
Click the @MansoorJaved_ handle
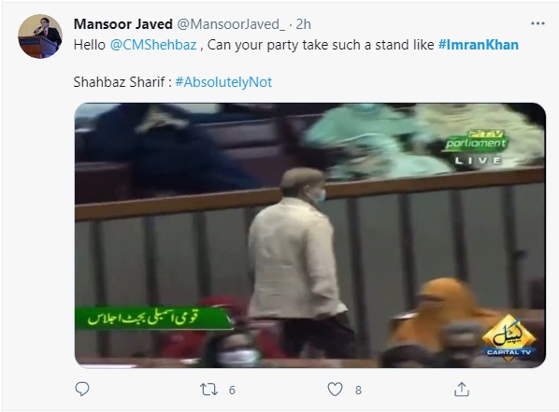pos(231,24)
